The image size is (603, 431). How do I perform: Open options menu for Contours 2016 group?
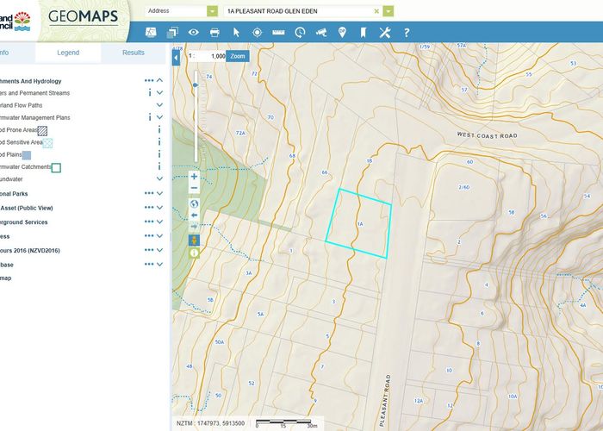pos(149,250)
